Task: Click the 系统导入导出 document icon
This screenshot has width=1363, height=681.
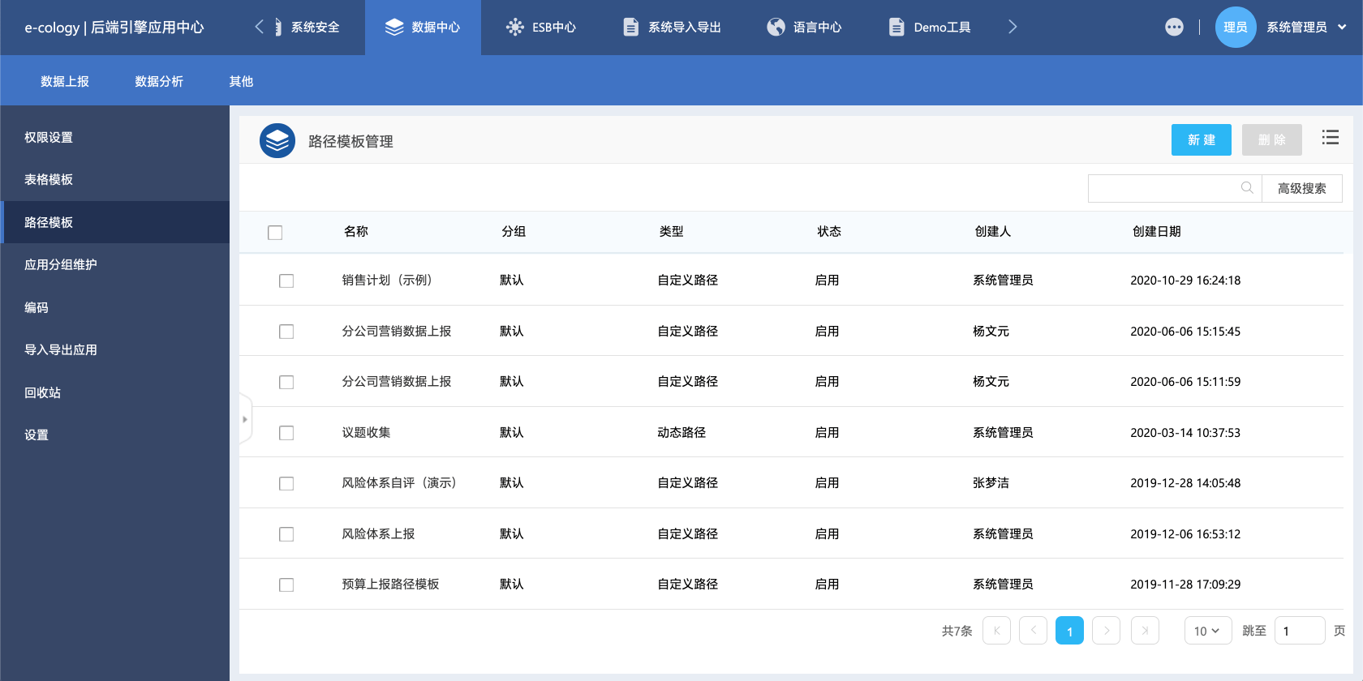Action: click(x=630, y=27)
